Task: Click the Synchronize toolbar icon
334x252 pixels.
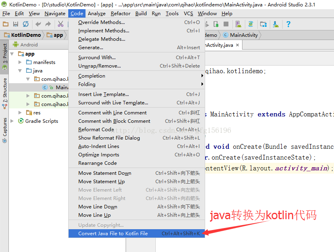Action: click(x=26, y=24)
